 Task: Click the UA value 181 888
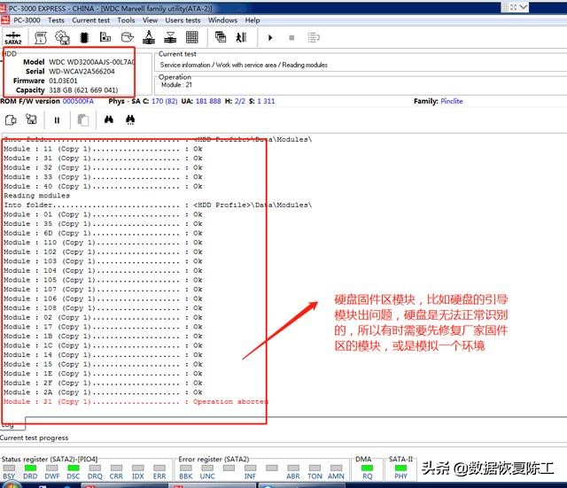coord(208,101)
